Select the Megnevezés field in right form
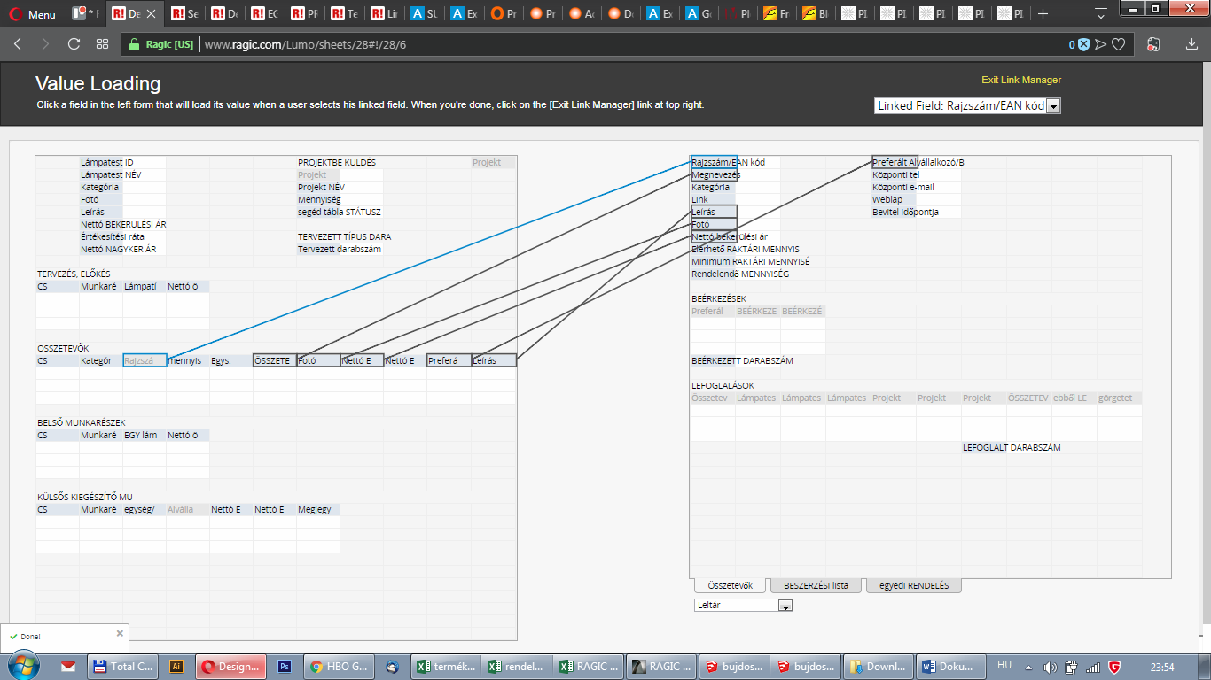 714,175
